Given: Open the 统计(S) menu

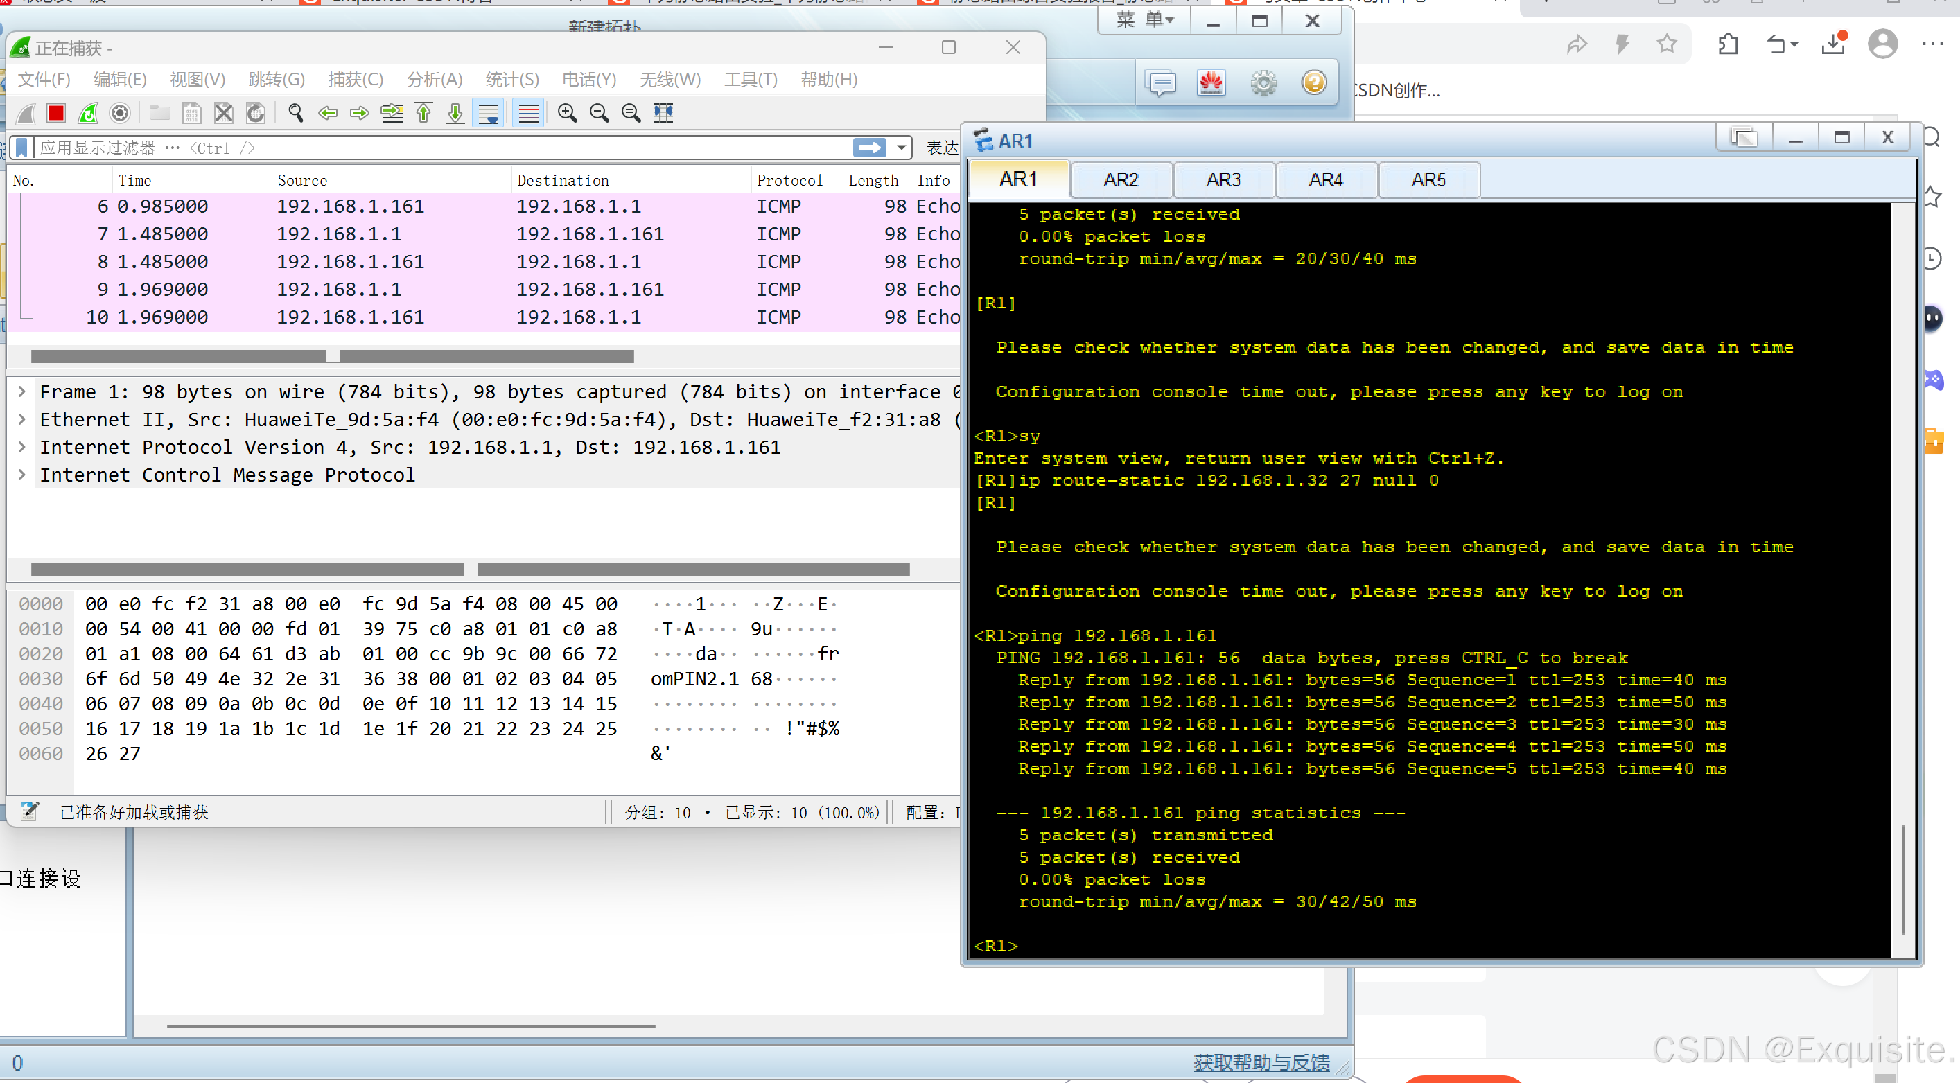Looking at the screenshot, I should point(511,80).
